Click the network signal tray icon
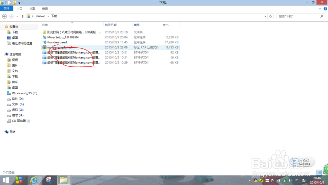 [x=284, y=180]
